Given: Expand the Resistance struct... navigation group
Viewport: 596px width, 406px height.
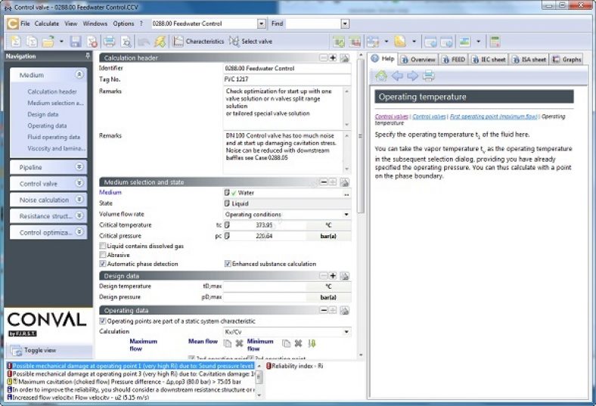Looking at the screenshot, I should [79, 215].
